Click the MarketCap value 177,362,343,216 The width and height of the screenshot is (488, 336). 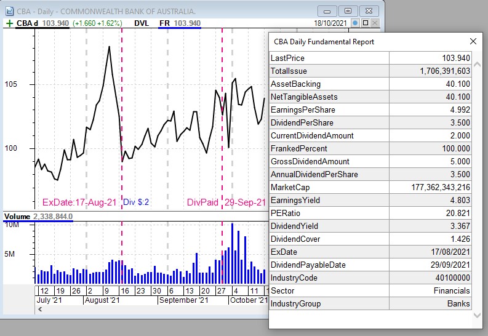(x=441, y=187)
